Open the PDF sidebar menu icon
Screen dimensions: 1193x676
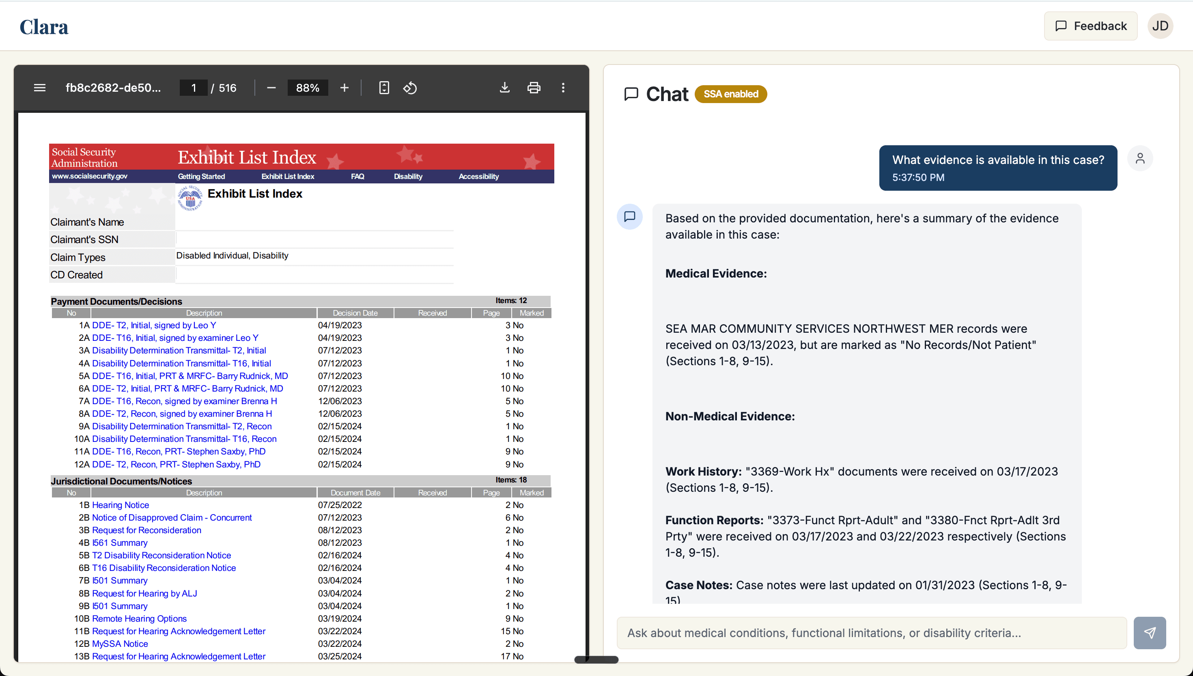click(x=39, y=88)
